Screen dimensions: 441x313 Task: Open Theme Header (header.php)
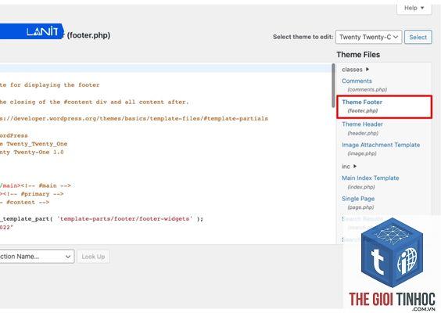tap(362, 124)
